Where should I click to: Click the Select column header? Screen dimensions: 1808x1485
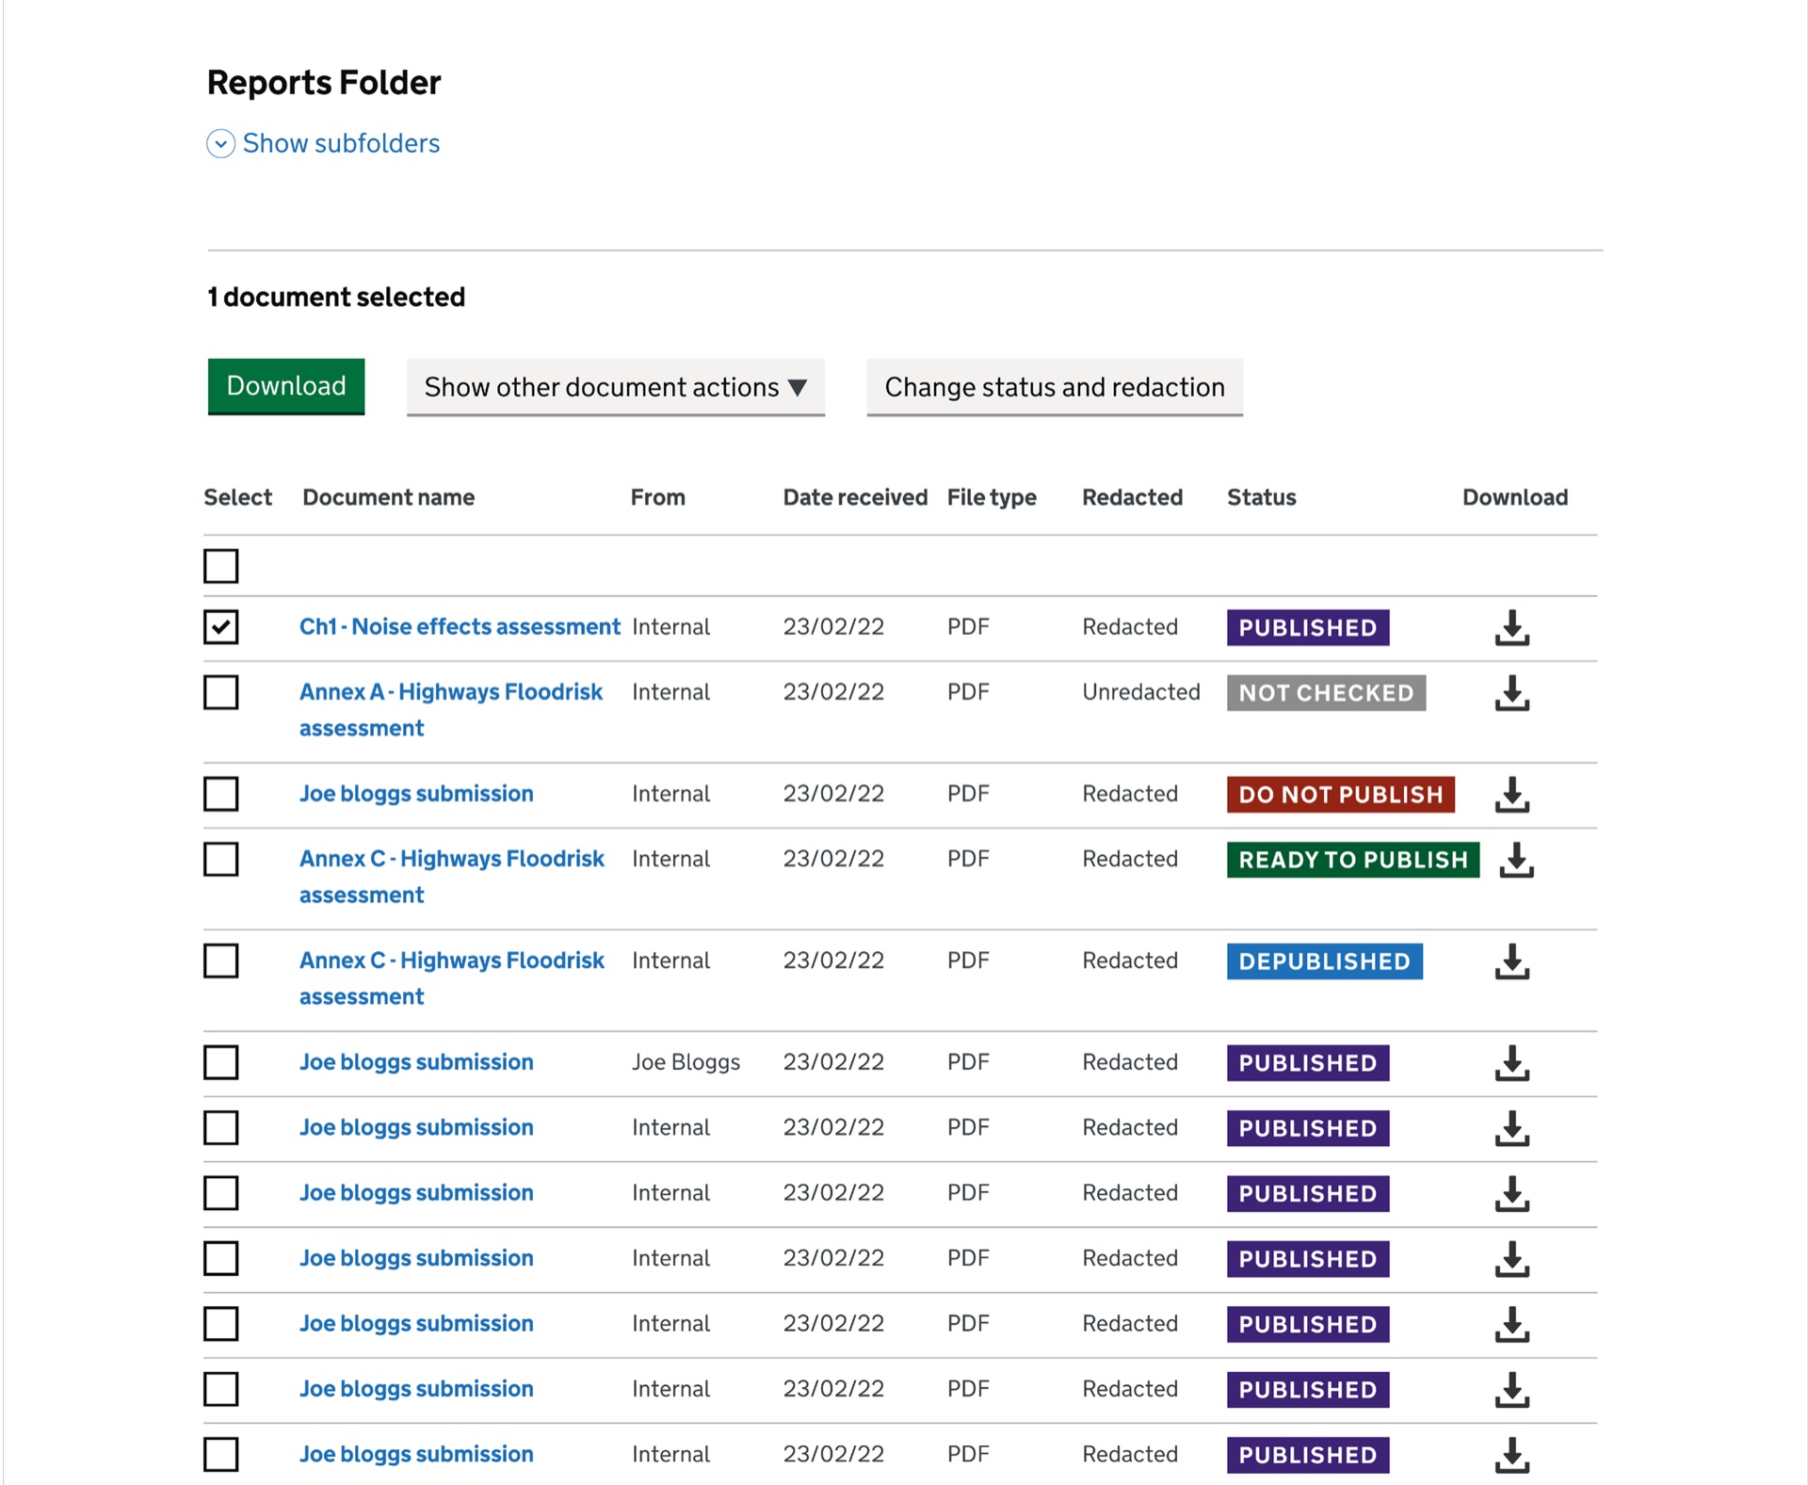click(237, 497)
